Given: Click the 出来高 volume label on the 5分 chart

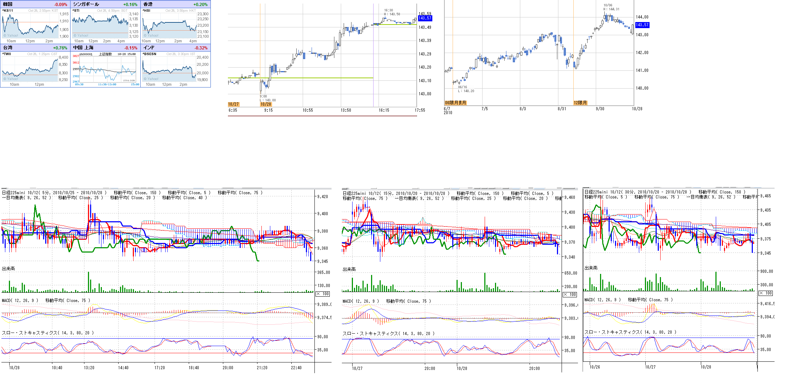Looking at the screenshot, I should coord(9,269).
